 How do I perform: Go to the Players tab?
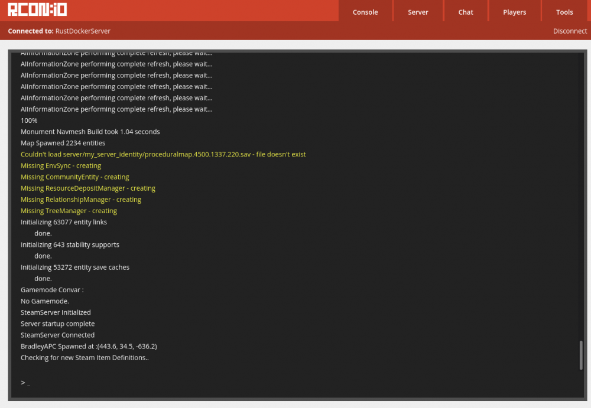[x=515, y=12]
